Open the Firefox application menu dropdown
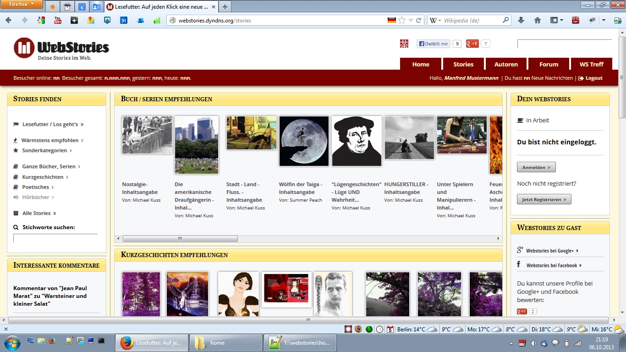Screen dimensions: 626x352 coord(22,5)
